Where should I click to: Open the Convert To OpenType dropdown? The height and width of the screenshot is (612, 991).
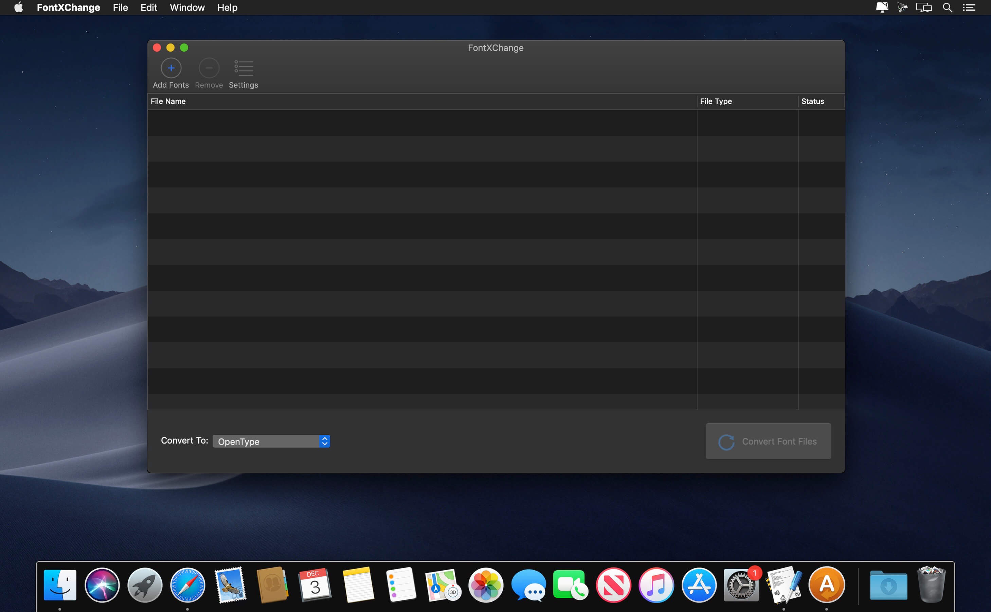271,441
